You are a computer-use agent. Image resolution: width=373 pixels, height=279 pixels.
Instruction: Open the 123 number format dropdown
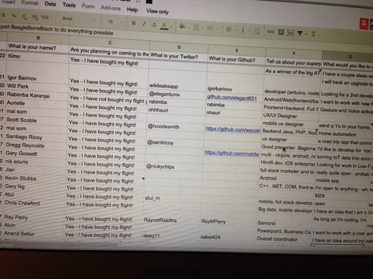[46, 17]
